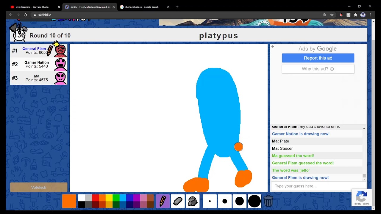Select the eraser tool
381x214 pixels.
(178, 201)
